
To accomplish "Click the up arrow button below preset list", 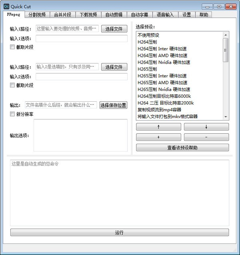I will (158, 127).
